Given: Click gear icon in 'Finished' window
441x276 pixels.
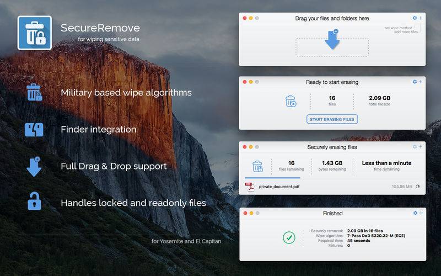Looking at the screenshot, I should 415,213.
